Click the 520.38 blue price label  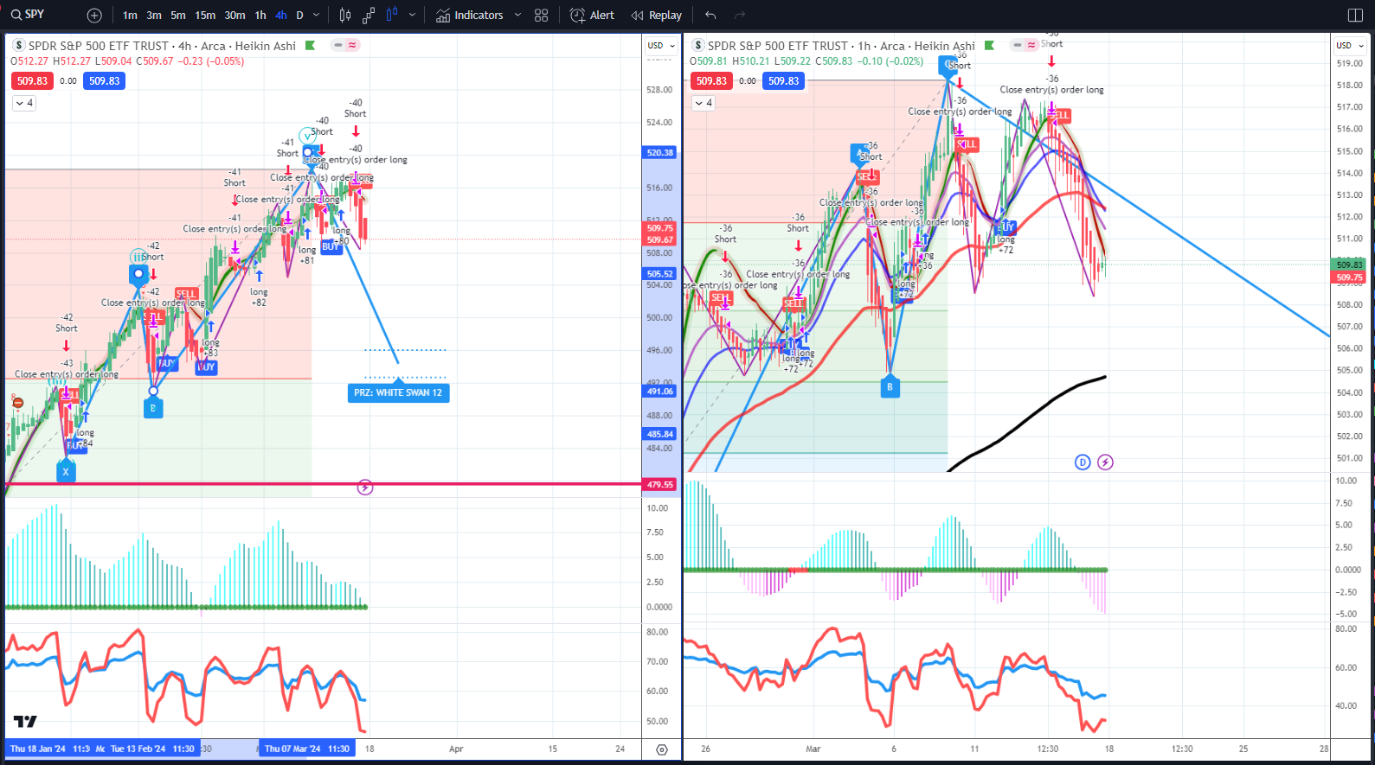[660, 152]
